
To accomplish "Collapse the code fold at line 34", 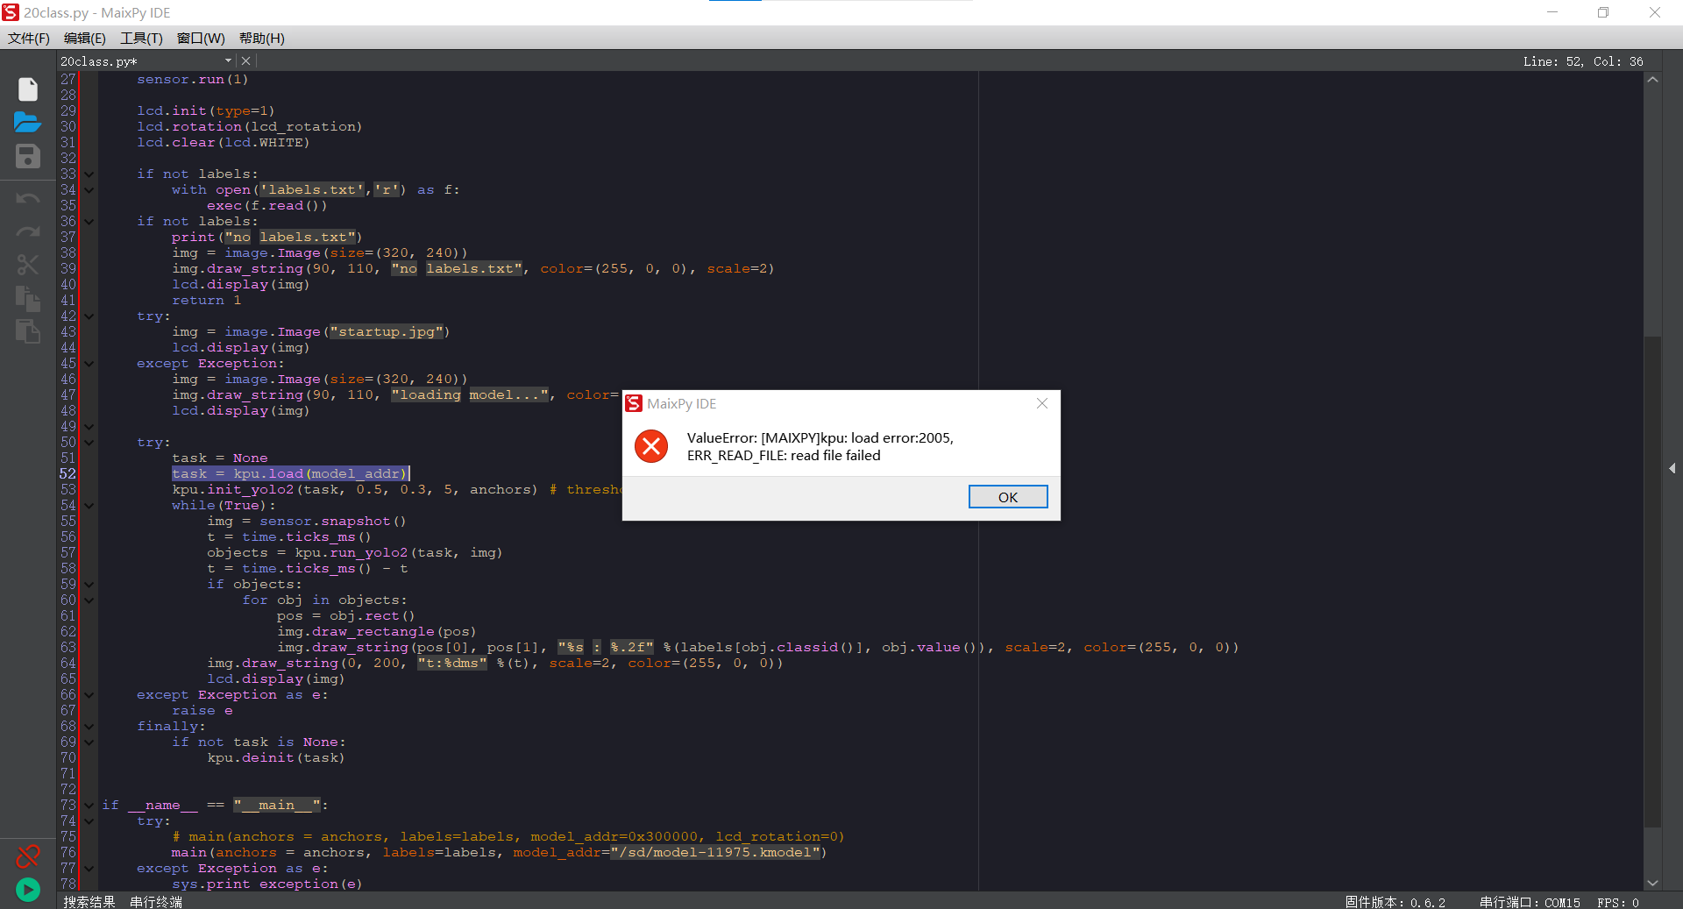I will [x=89, y=190].
